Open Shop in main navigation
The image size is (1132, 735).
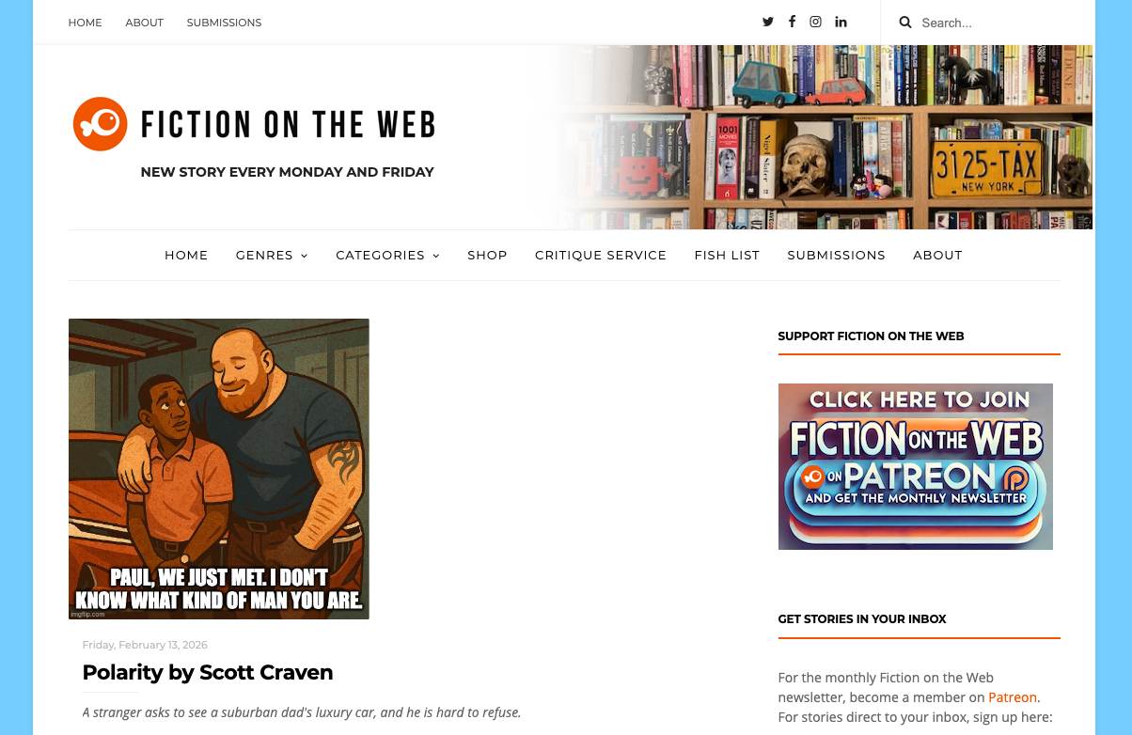487,255
